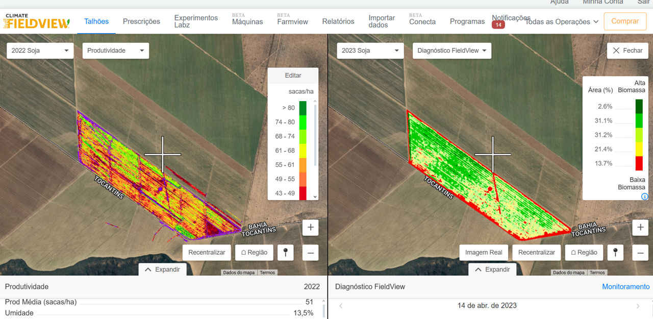Viewport: 653px width, 319px height.
Task: Open biomass legend info icon
Action: (x=644, y=197)
